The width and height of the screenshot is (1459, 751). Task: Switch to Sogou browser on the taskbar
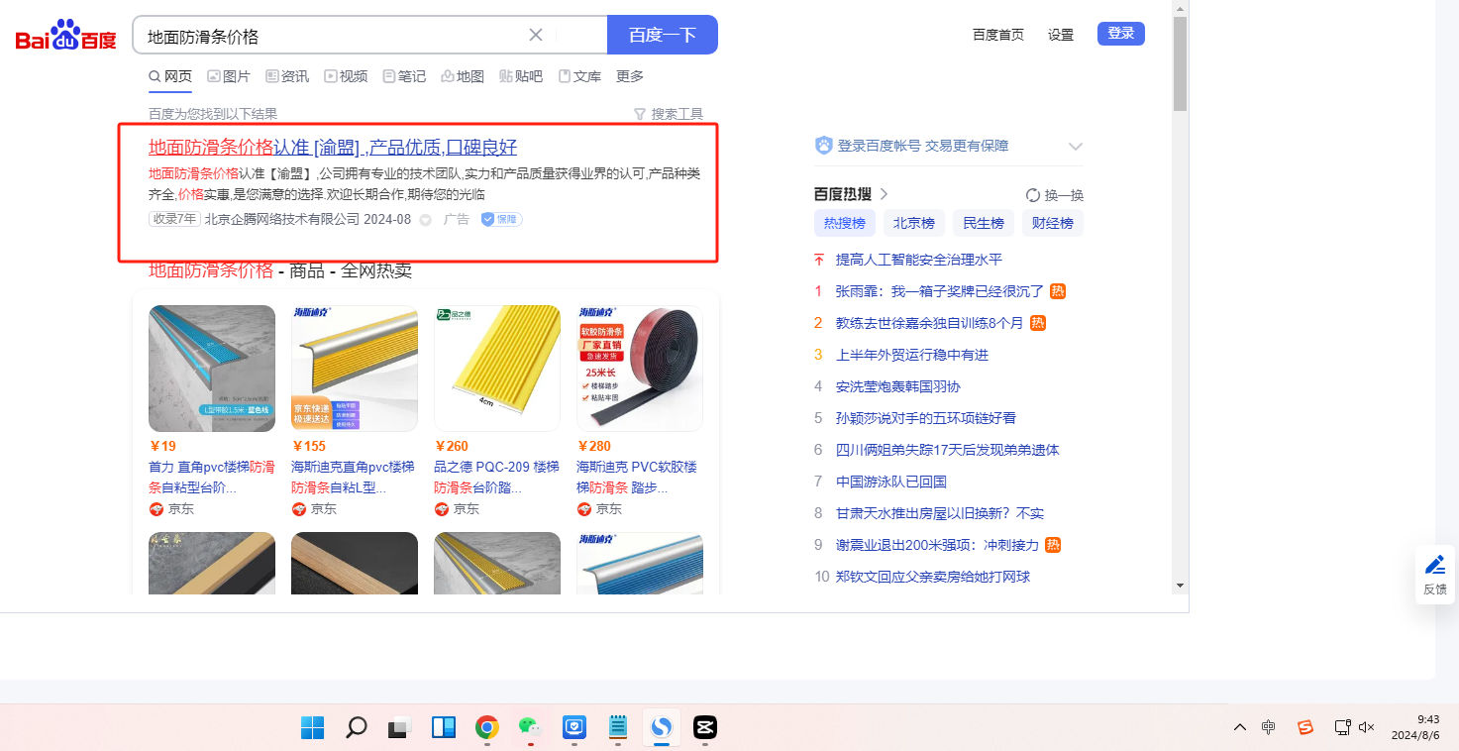tap(661, 727)
